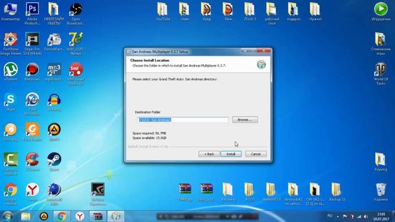This screenshot has width=395, height=222.
Task: Cancel the San Andreas Multiplayer setup
Action: (256, 154)
